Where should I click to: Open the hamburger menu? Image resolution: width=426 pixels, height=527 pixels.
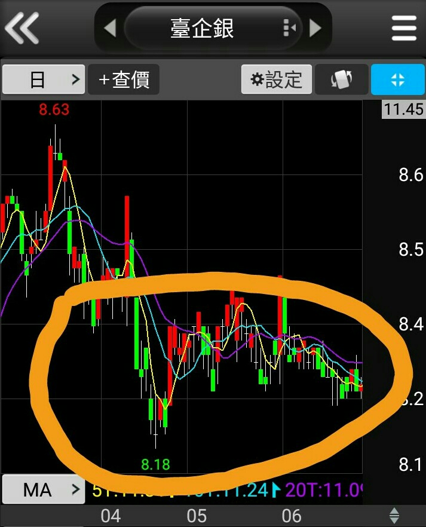(404, 28)
